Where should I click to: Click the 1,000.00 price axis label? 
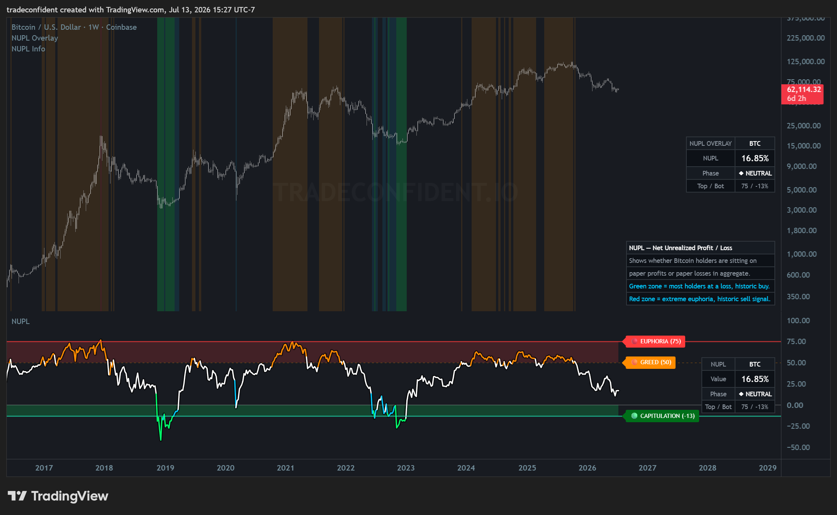tap(802, 254)
